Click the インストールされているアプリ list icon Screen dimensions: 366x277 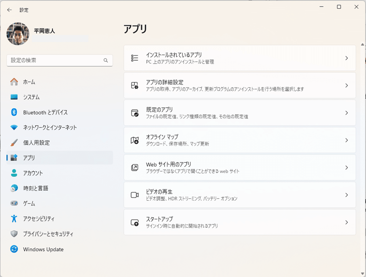pos(135,58)
